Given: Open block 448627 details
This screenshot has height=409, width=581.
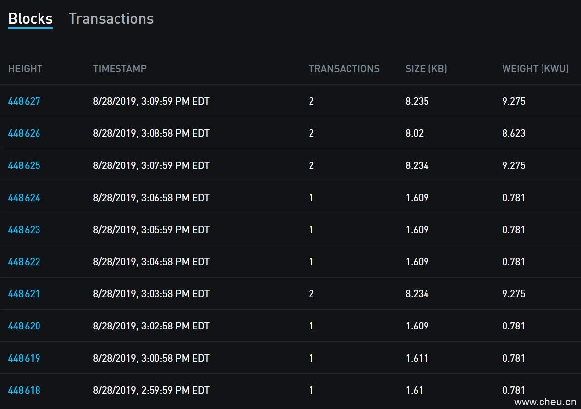Looking at the screenshot, I should (x=24, y=101).
